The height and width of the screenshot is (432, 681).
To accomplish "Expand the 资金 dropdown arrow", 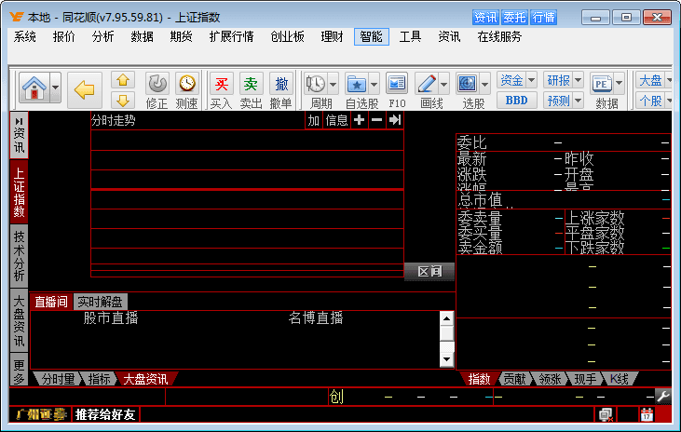I will pyautogui.click(x=531, y=80).
